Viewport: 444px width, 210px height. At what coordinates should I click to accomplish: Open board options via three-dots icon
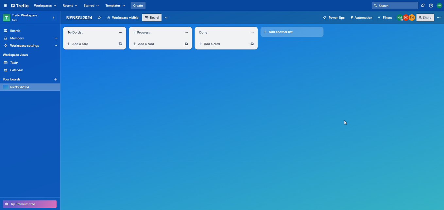438,17
